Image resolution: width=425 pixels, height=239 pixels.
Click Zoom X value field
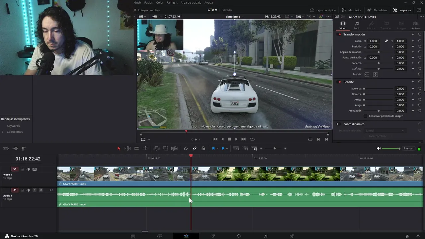pos(373,41)
